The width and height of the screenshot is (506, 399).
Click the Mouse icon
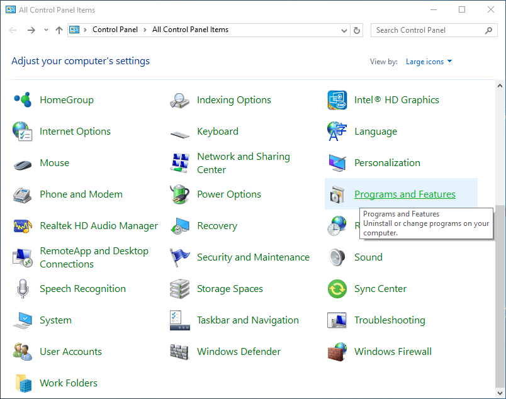[x=23, y=165]
